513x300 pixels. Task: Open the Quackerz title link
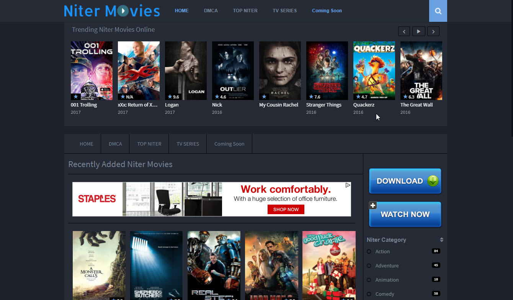[364, 105]
